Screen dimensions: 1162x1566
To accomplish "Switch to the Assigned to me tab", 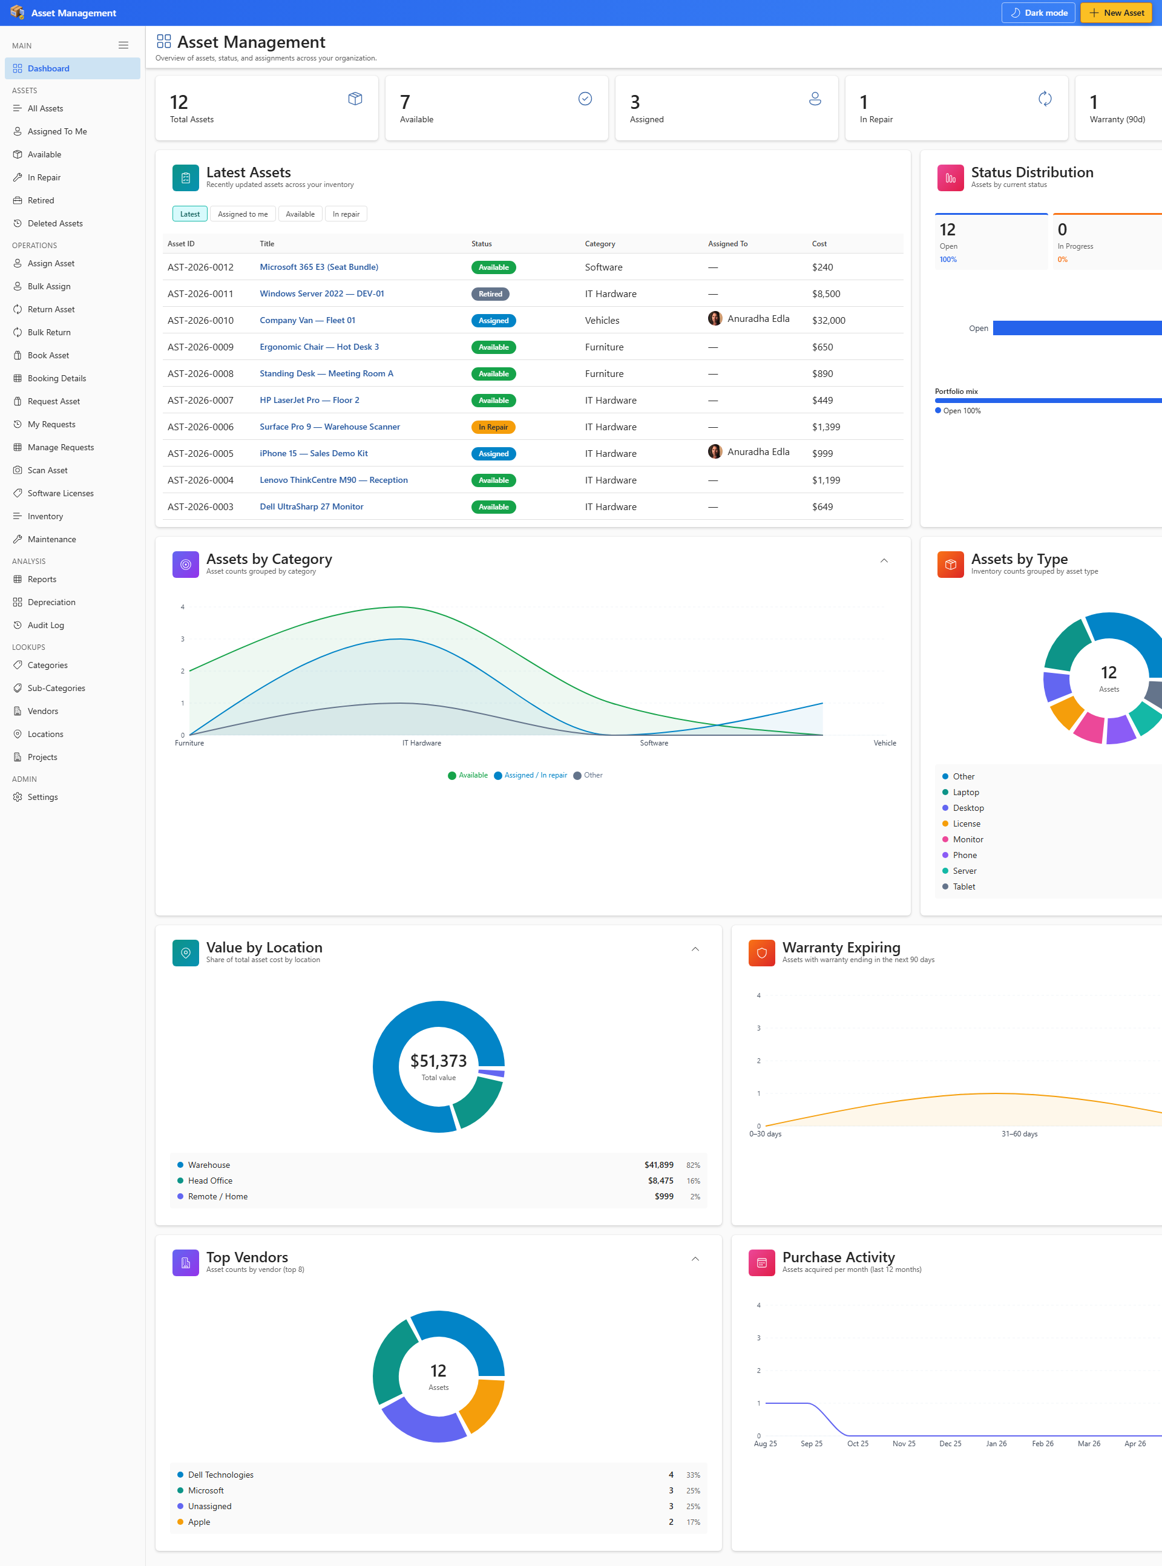I will 243,214.
